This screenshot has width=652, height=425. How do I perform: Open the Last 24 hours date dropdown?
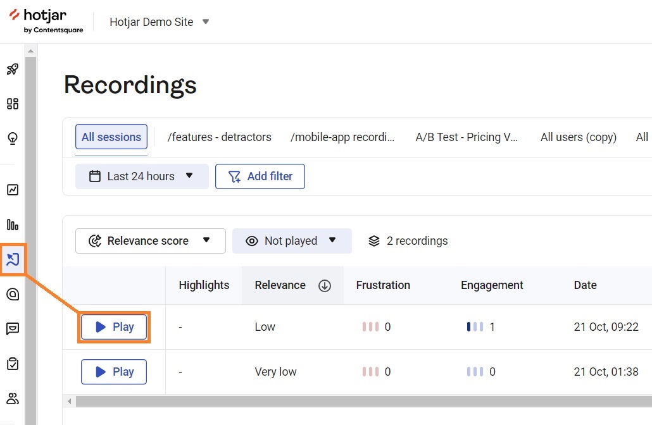141,176
